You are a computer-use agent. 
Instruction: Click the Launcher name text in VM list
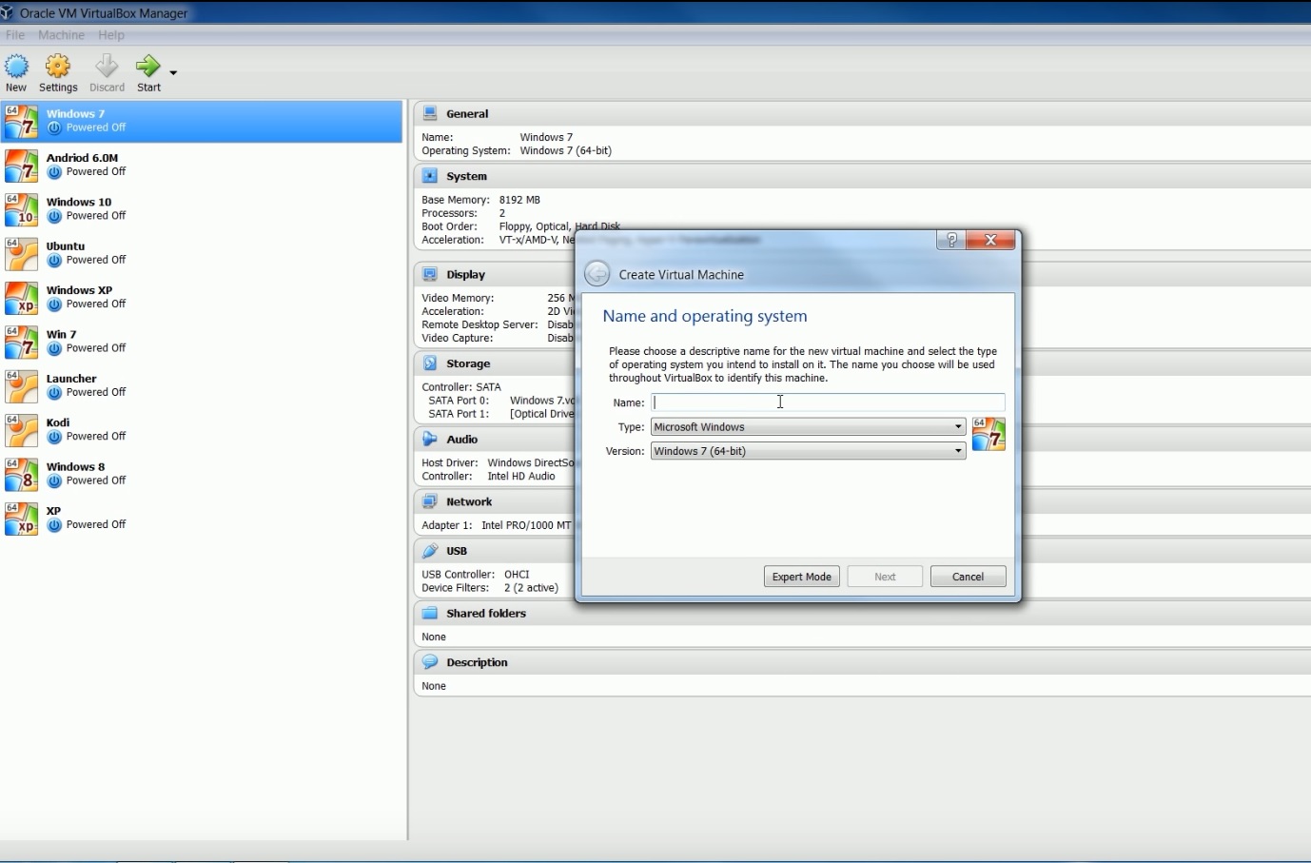click(x=71, y=379)
